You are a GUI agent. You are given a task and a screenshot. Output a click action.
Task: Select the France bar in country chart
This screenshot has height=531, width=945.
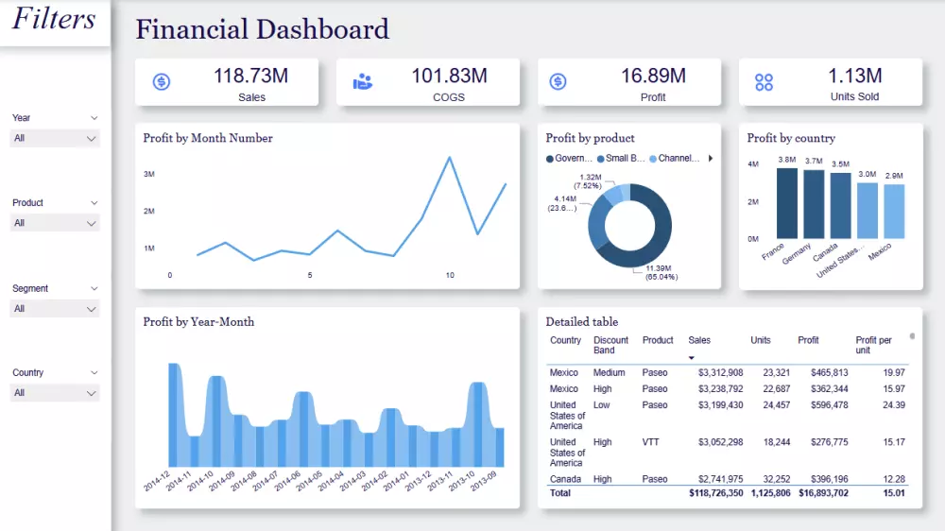(x=786, y=203)
